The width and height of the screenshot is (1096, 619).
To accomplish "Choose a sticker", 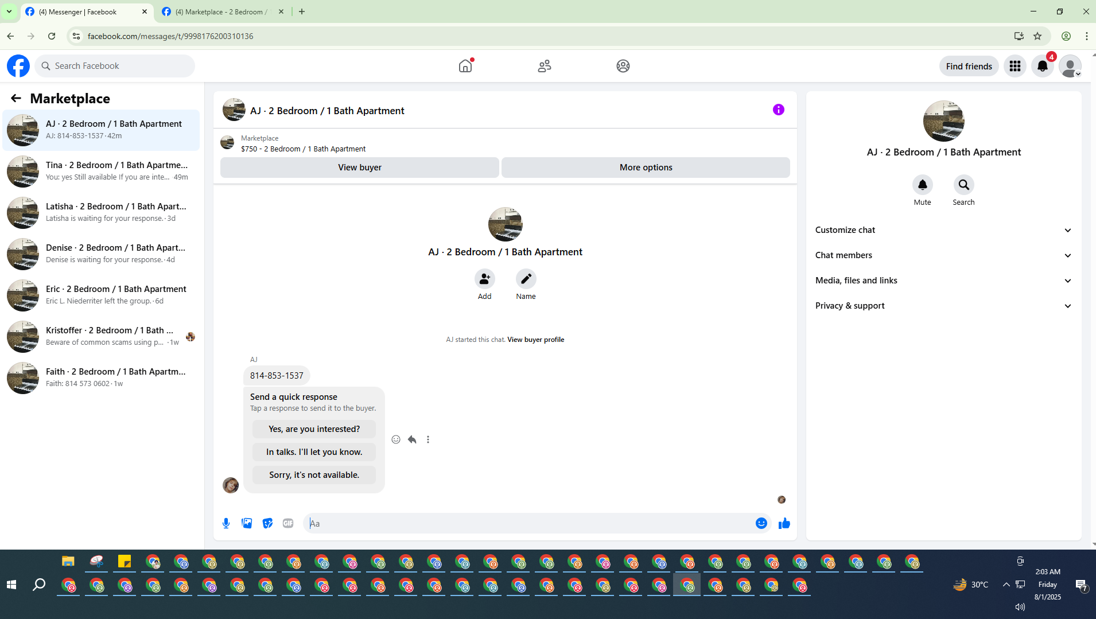I will coord(267,523).
